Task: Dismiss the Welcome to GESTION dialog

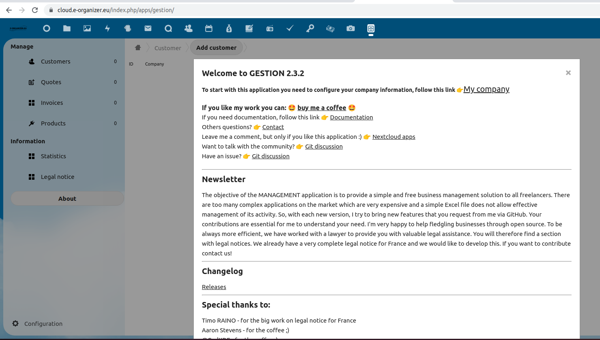Action: point(568,72)
